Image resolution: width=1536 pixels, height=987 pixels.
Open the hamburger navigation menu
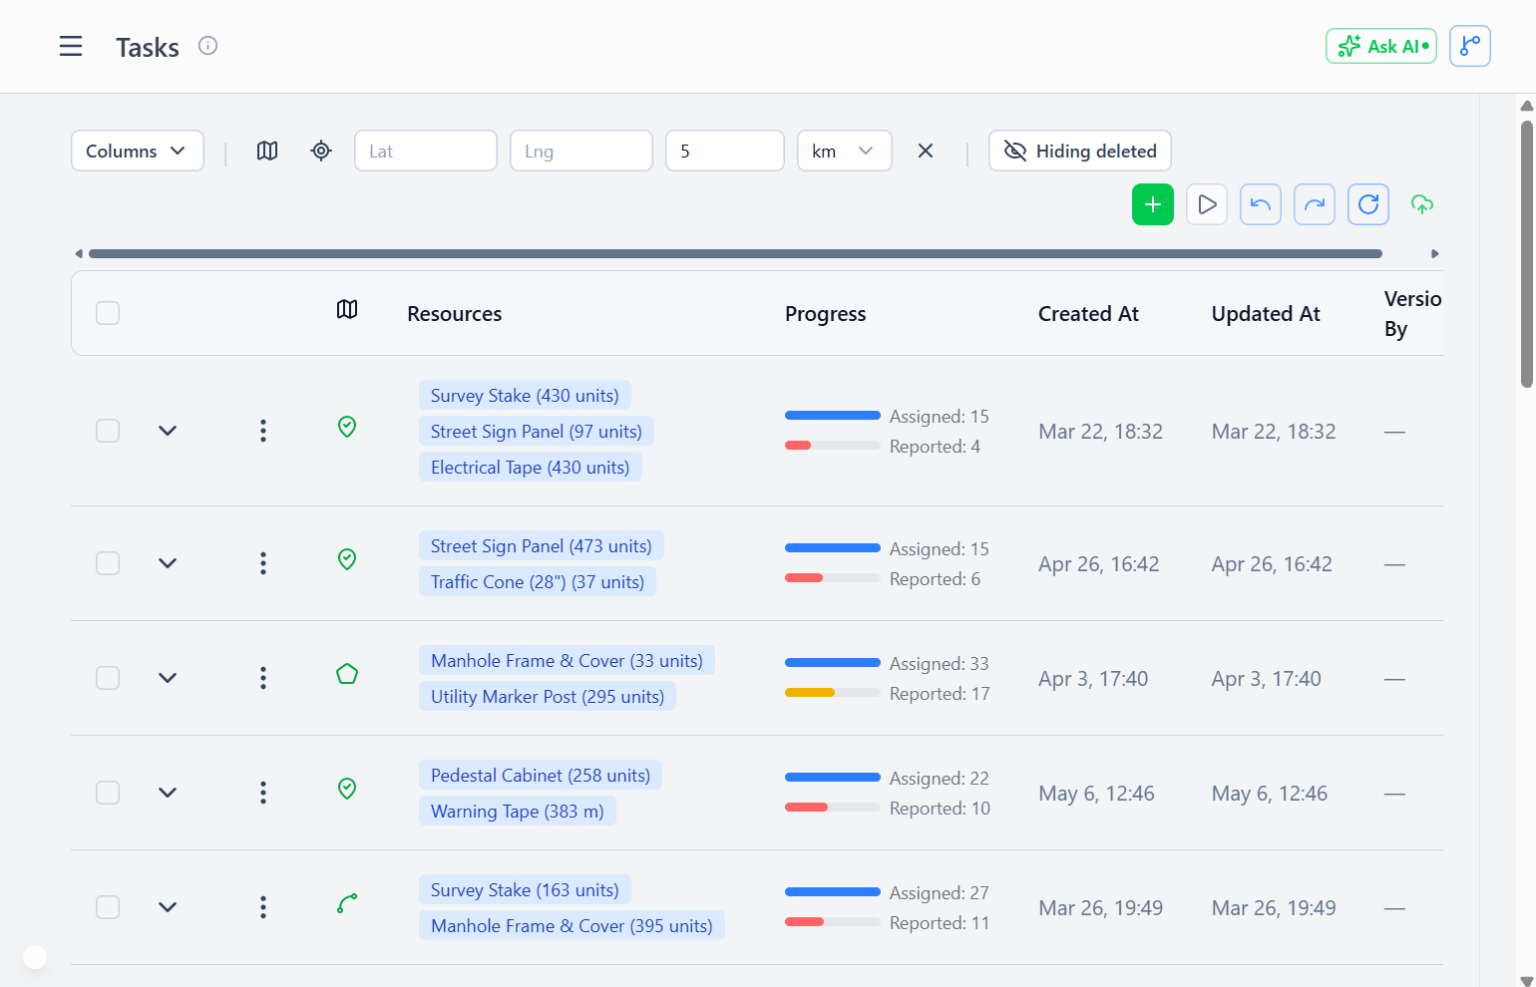71,46
